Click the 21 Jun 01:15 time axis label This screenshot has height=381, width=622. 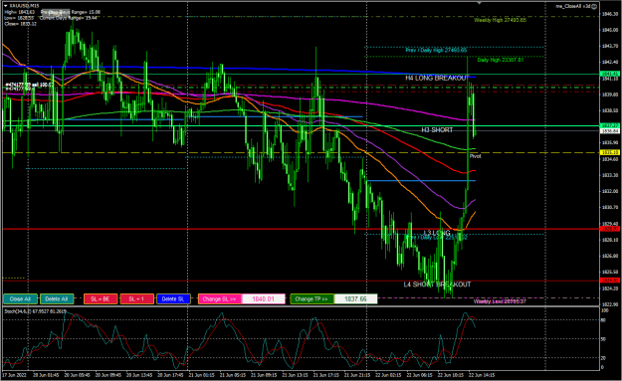[x=201, y=375]
